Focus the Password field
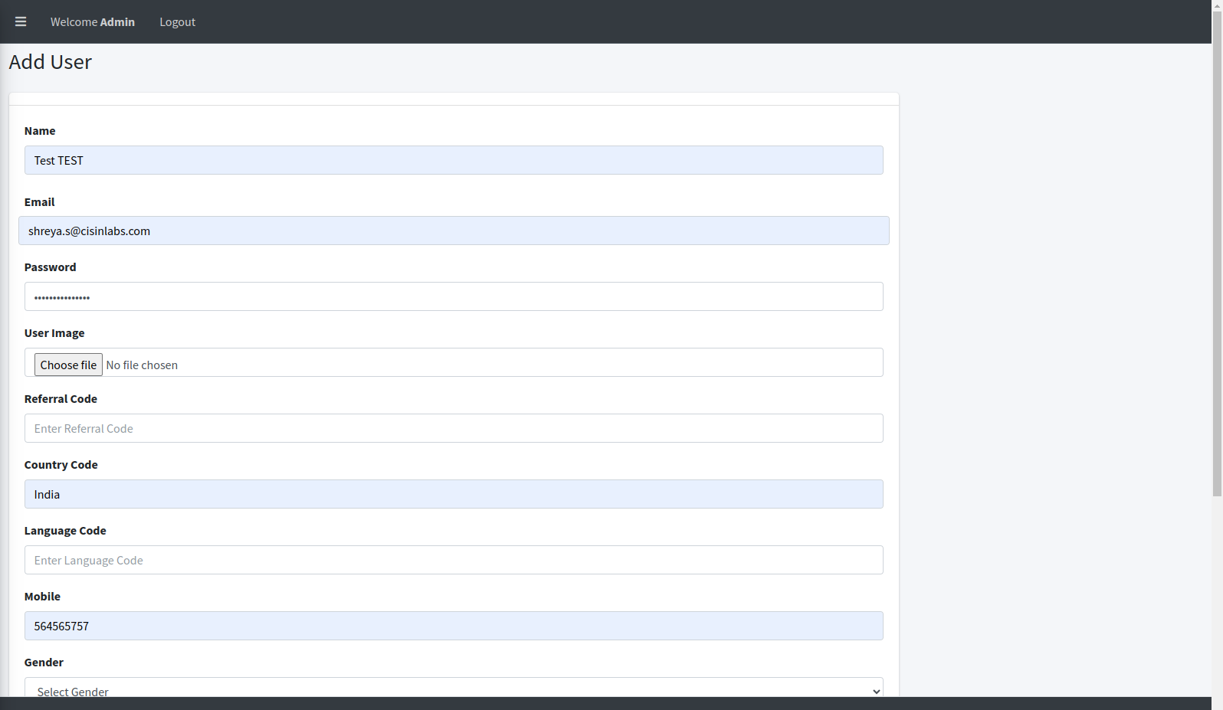This screenshot has width=1223, height=710. tap(454, 296)
